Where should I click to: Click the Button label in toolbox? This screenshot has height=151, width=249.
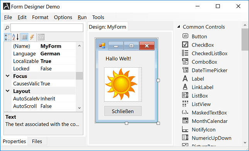pos(199,37)
